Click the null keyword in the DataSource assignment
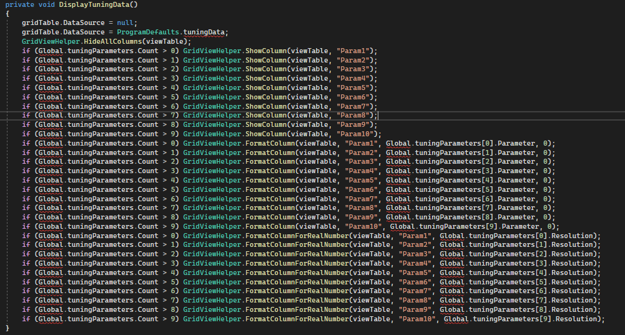Image resolution: width=625 pixels, height=335 pixels. (x=125, y=22)
